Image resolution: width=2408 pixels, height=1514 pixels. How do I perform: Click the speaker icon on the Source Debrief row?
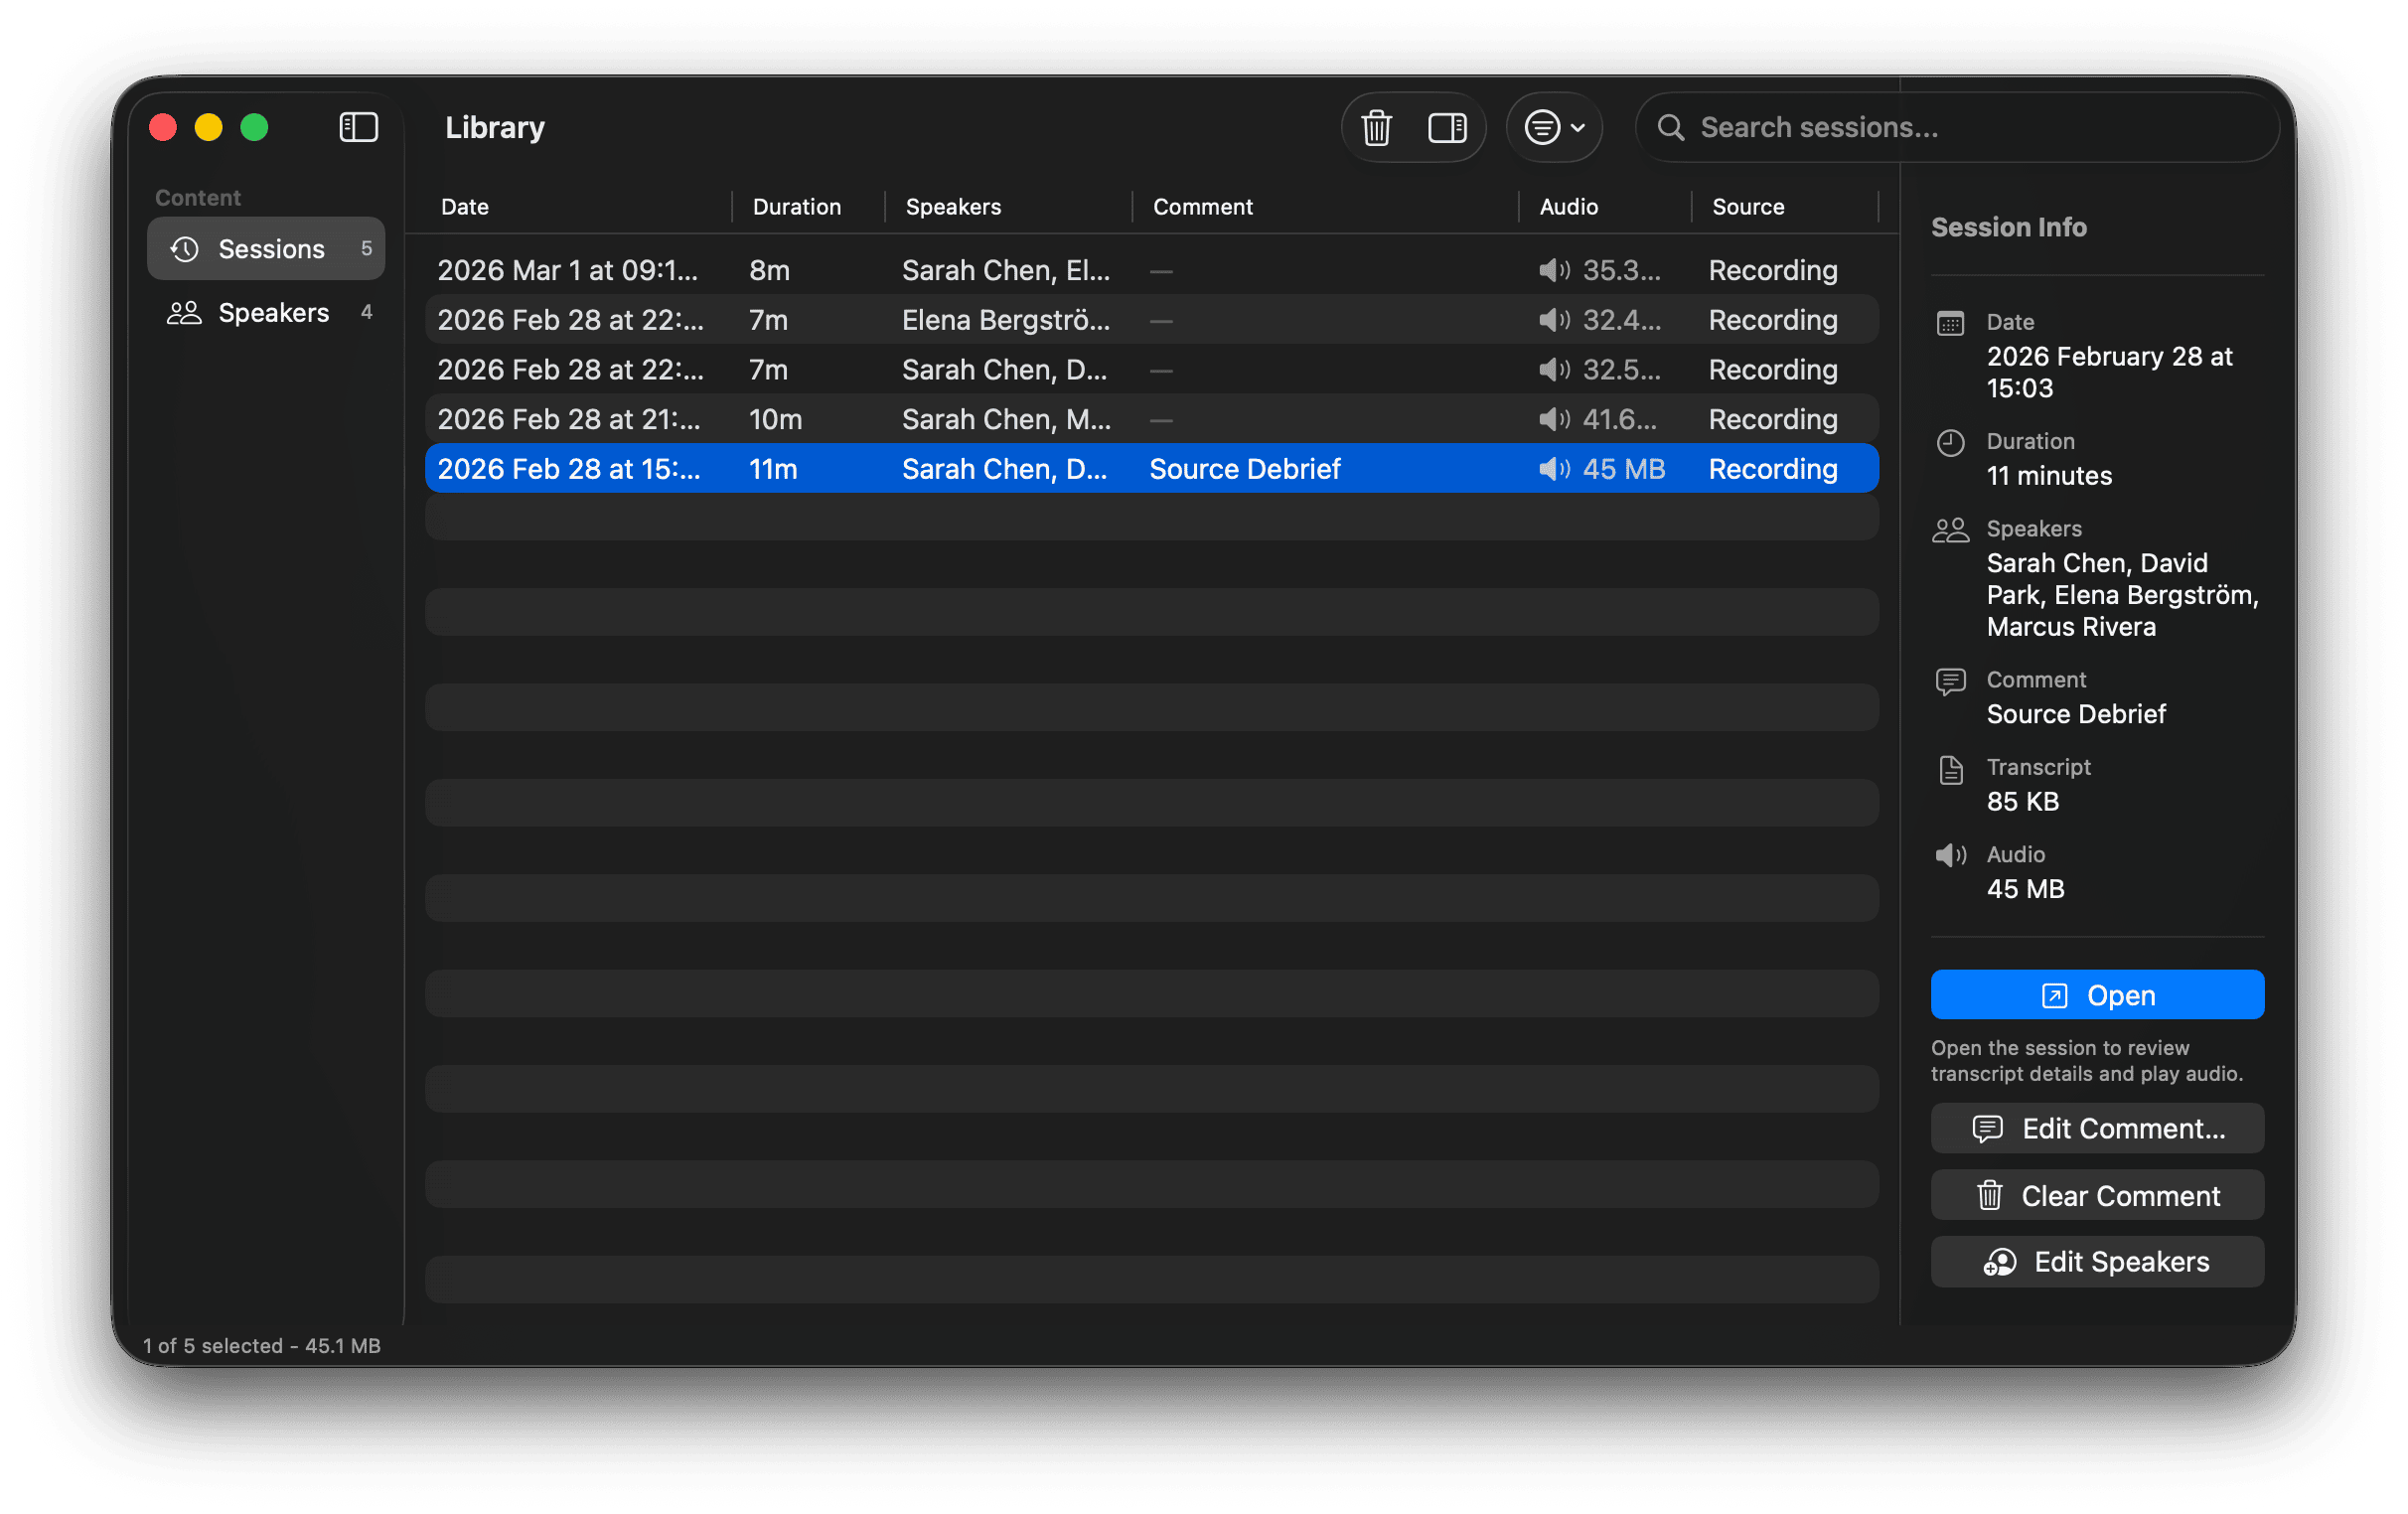[1554, 468]
